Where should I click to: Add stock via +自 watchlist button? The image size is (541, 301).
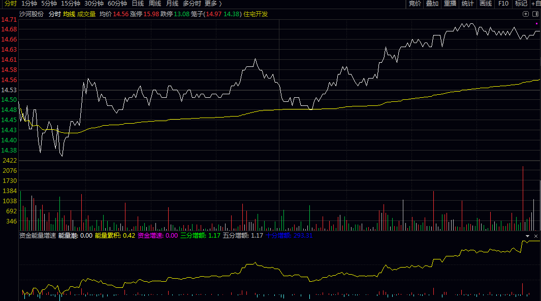[x=535, y=4]
